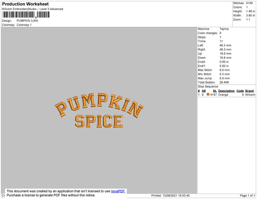The image size is (257, 199).
Task: Click the stitches count '4149'
Action: point(249,3)
